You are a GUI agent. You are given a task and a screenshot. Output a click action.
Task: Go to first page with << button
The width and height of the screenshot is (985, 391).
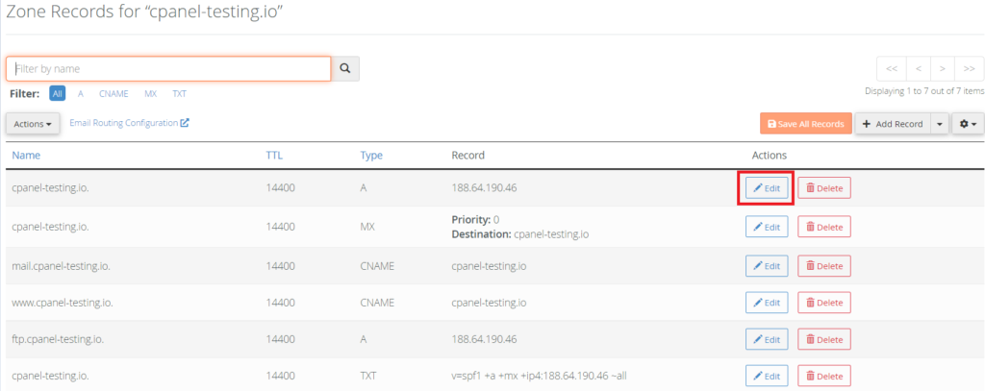point(892,68)
